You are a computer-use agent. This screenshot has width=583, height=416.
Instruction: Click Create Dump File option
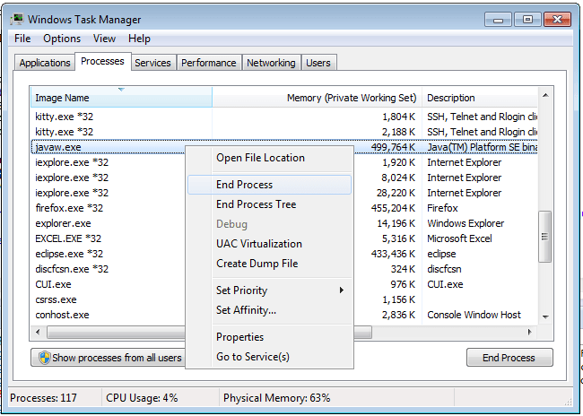(257, 264)
